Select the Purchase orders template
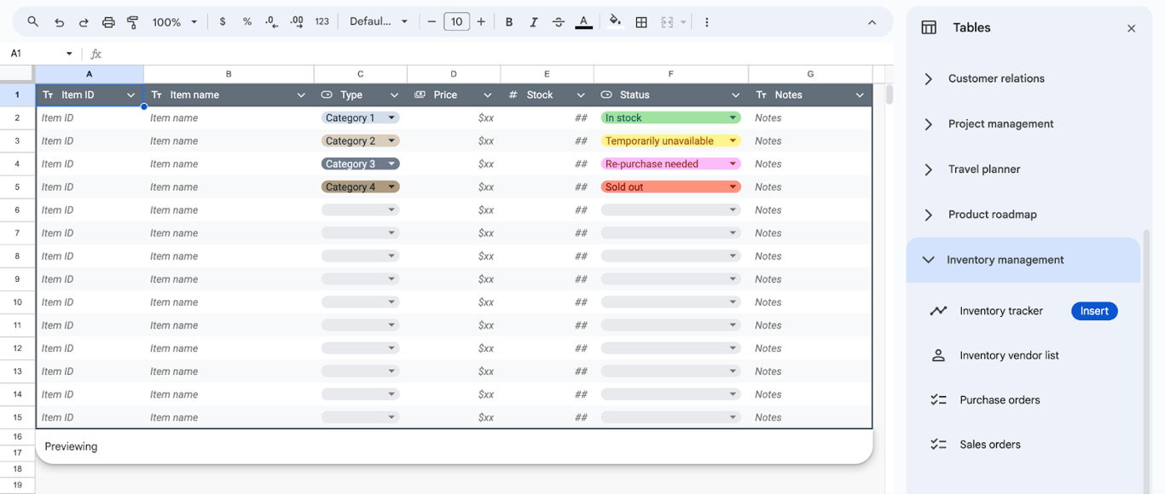 [x=1000, y=399]
